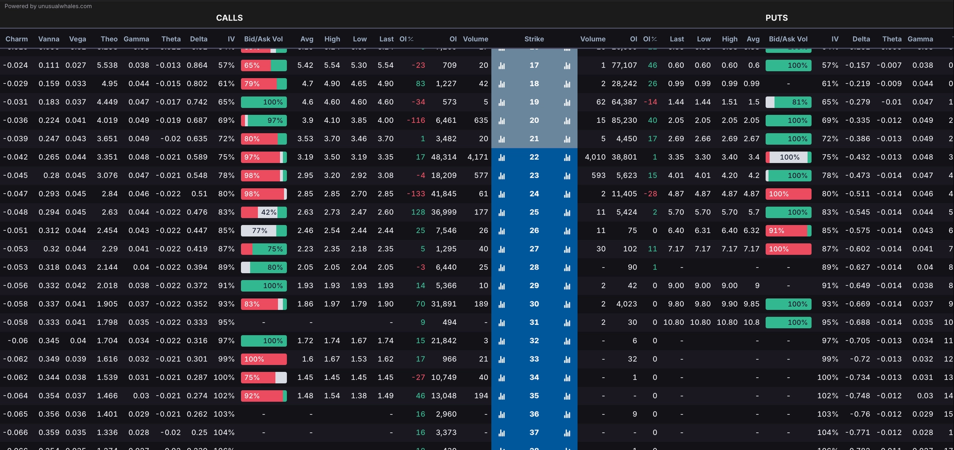The height and width of the screenshot is (450, 954).
Task: Sort puts by Theta column header
Action: coord(892,39)
